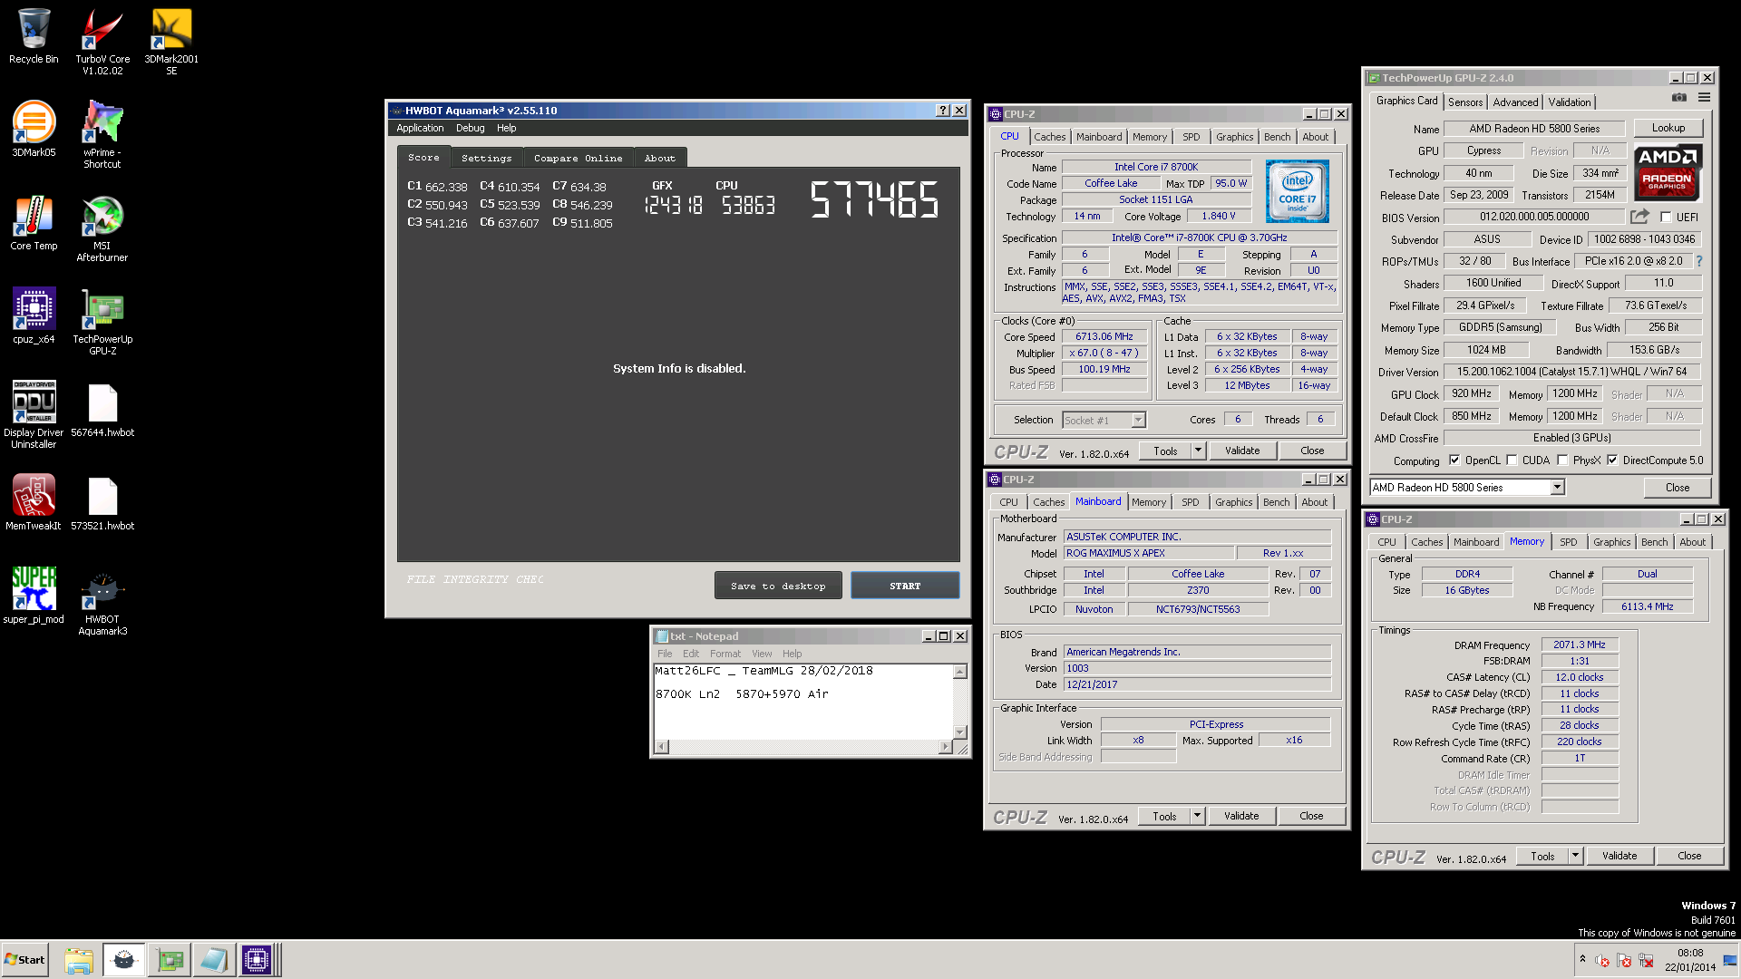This screenshot has height=979, width=1741.
Task: Open the GPU-Z hamburger menu icon
Action: (1705, 98)
